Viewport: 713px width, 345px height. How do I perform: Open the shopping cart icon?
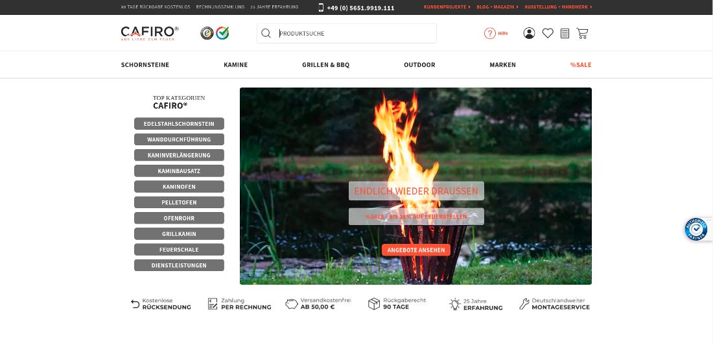click(x=582, y=33)
